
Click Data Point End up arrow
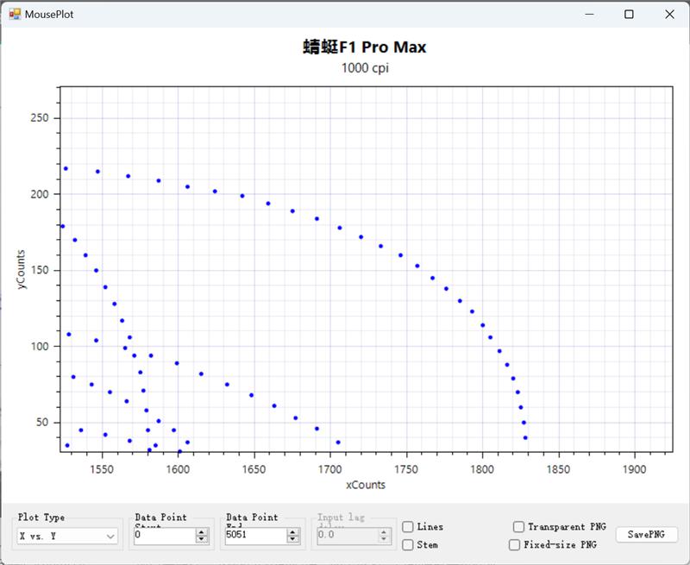tap(293, 531)
